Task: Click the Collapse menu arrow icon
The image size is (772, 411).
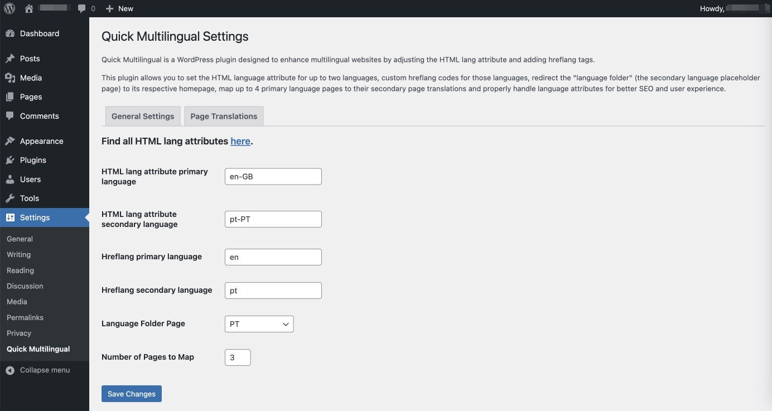Action: (10, 370)
